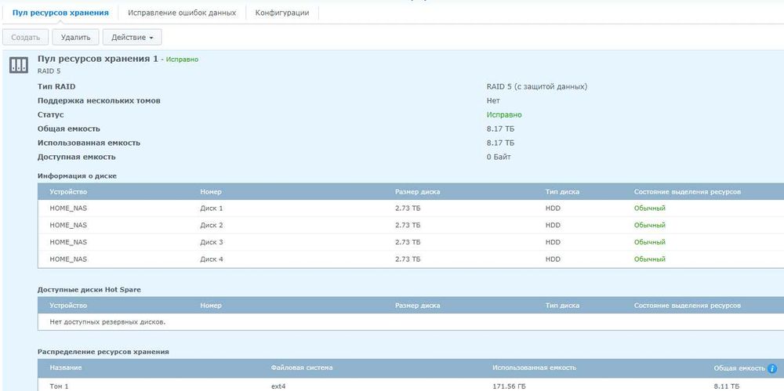784x391 pixels.
Task: Click the Нет value for Поддержка нескольких томов
Action: pos(493,100)
